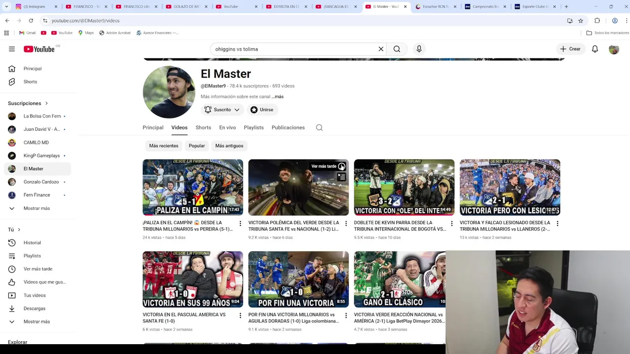Open options for ¡PALIZA EN EL CAMPÍN! video
This screenshot has height=354, width=630.
pos(240,224)
